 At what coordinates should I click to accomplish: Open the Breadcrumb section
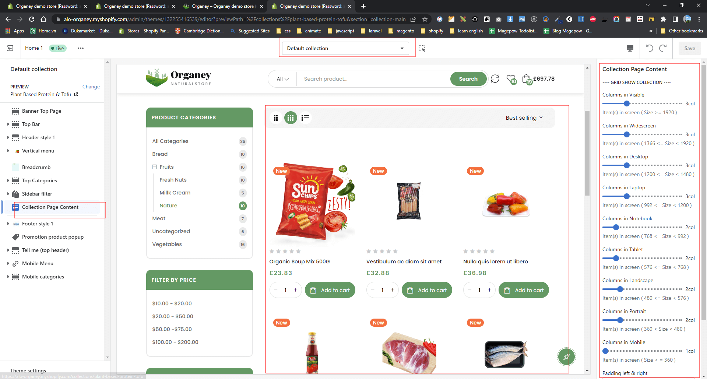[x=36, y=167]
